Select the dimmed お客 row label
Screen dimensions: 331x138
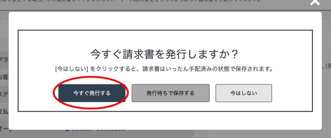(x=4, y=77)
